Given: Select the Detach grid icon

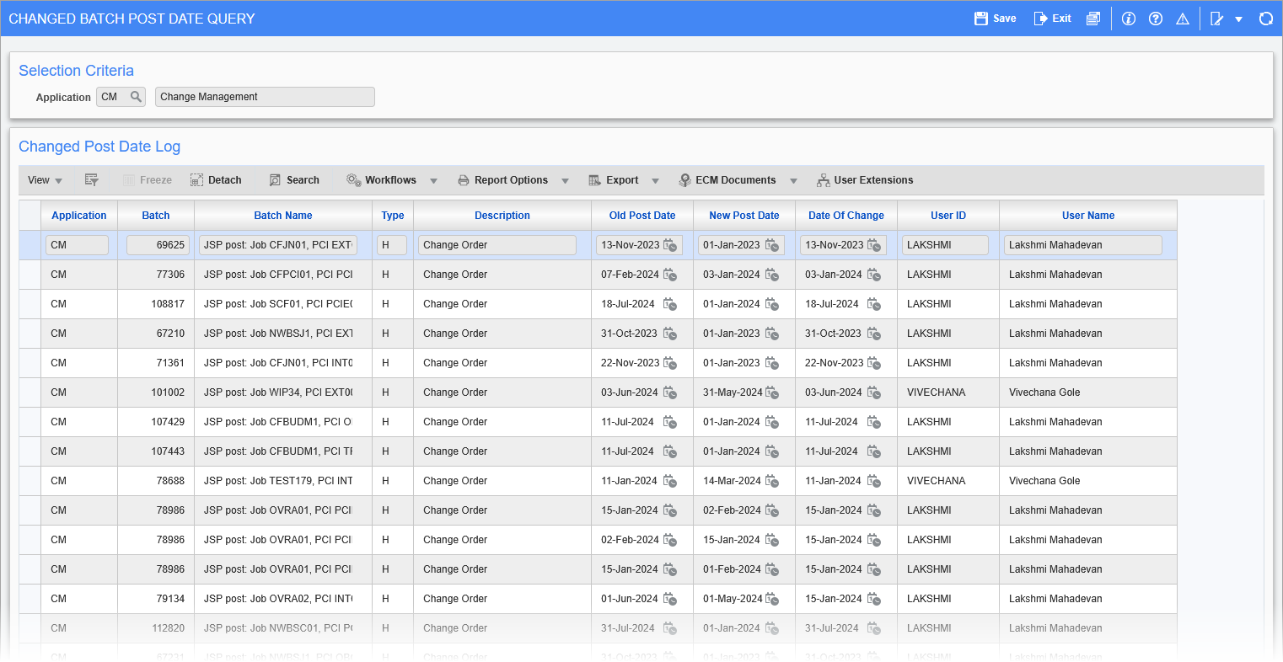Looking at the screenshot, I should [216, 179].
